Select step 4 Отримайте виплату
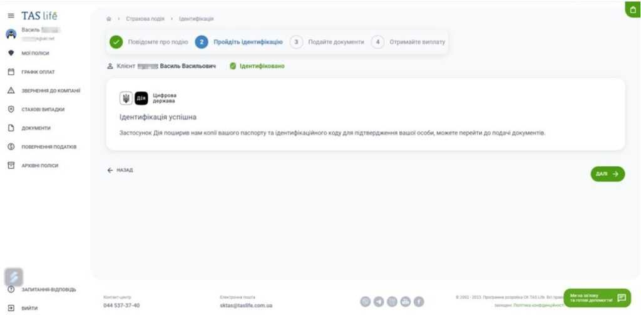The height and width of the screenshot is (315, 641). coord(409,42)
